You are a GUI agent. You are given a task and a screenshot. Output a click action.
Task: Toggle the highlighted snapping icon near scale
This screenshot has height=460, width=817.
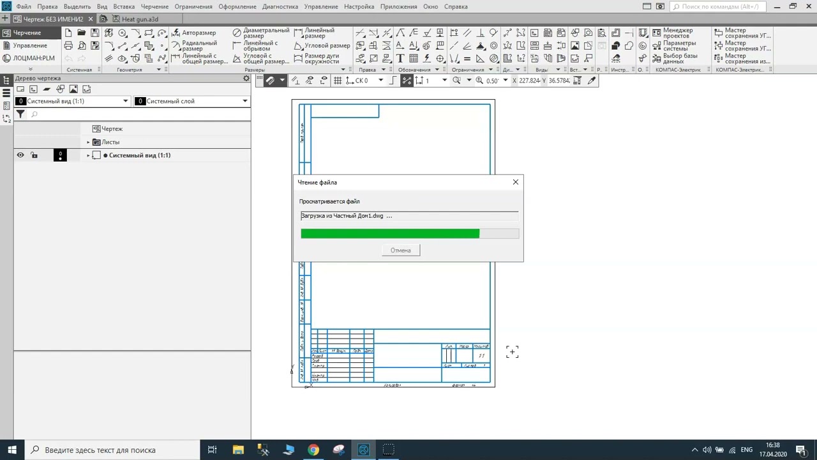[x=407, y=80]
